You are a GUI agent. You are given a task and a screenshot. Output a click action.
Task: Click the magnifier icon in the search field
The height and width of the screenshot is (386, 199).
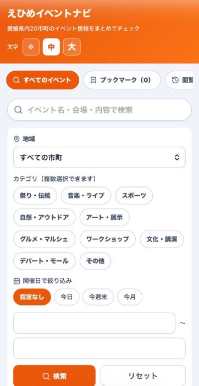point(18,110)
